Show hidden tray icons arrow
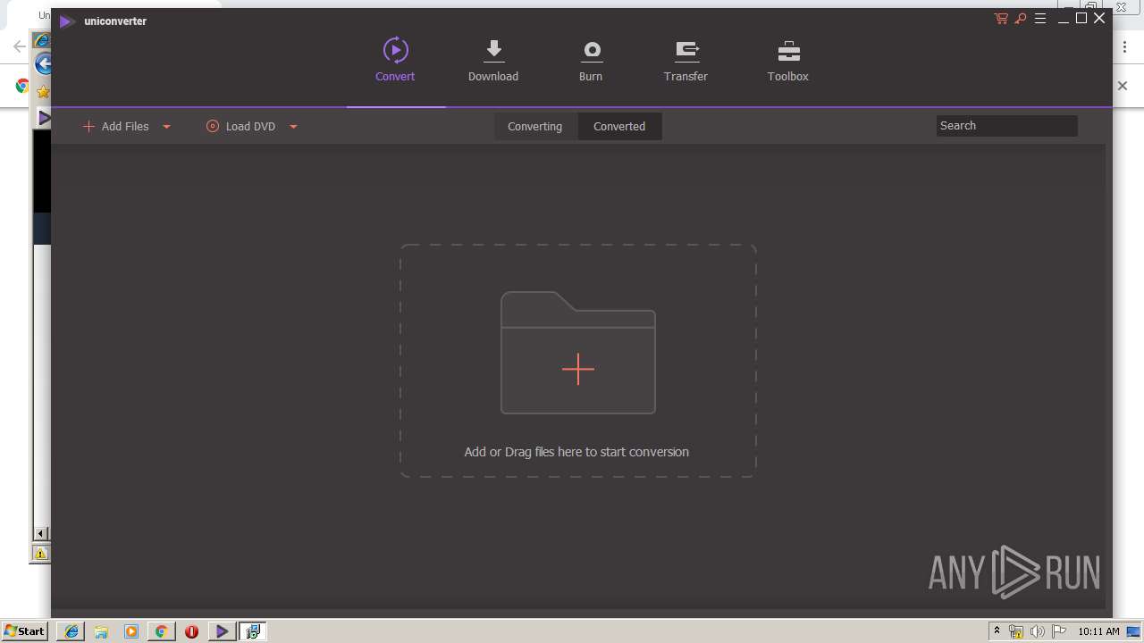The width and height of the screenshot is (1144, 643). (997, 631)
